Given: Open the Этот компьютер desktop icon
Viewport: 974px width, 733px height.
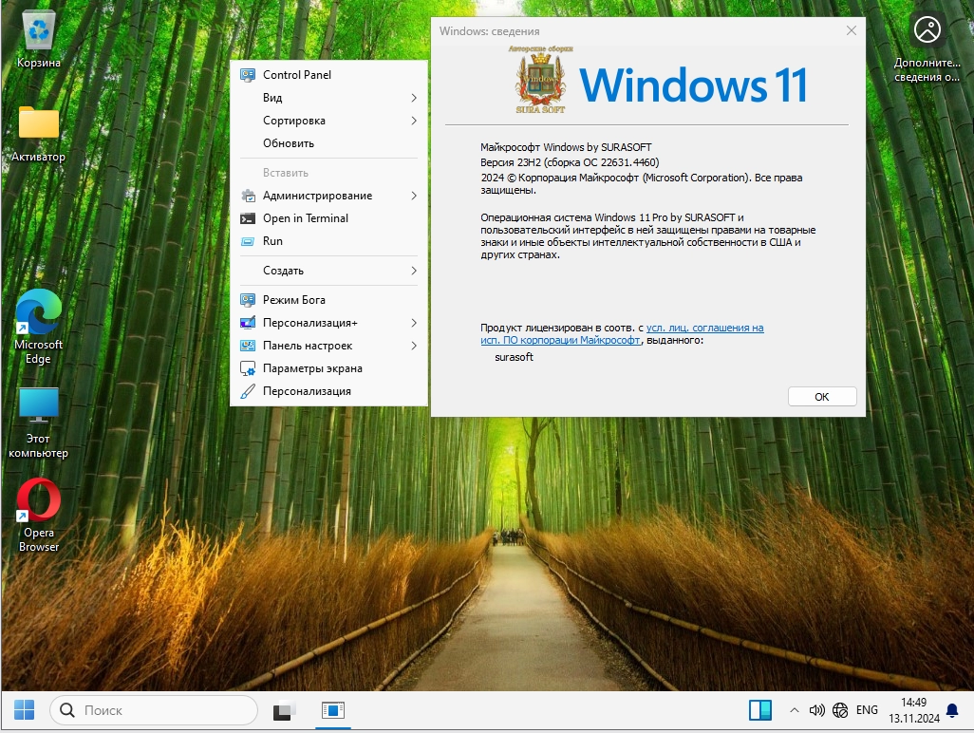Looking at the screenshot, I should (x=39, y=408).
